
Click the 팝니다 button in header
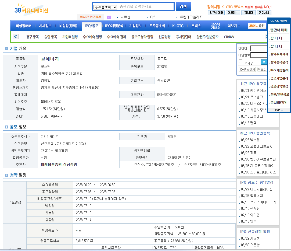249,13
